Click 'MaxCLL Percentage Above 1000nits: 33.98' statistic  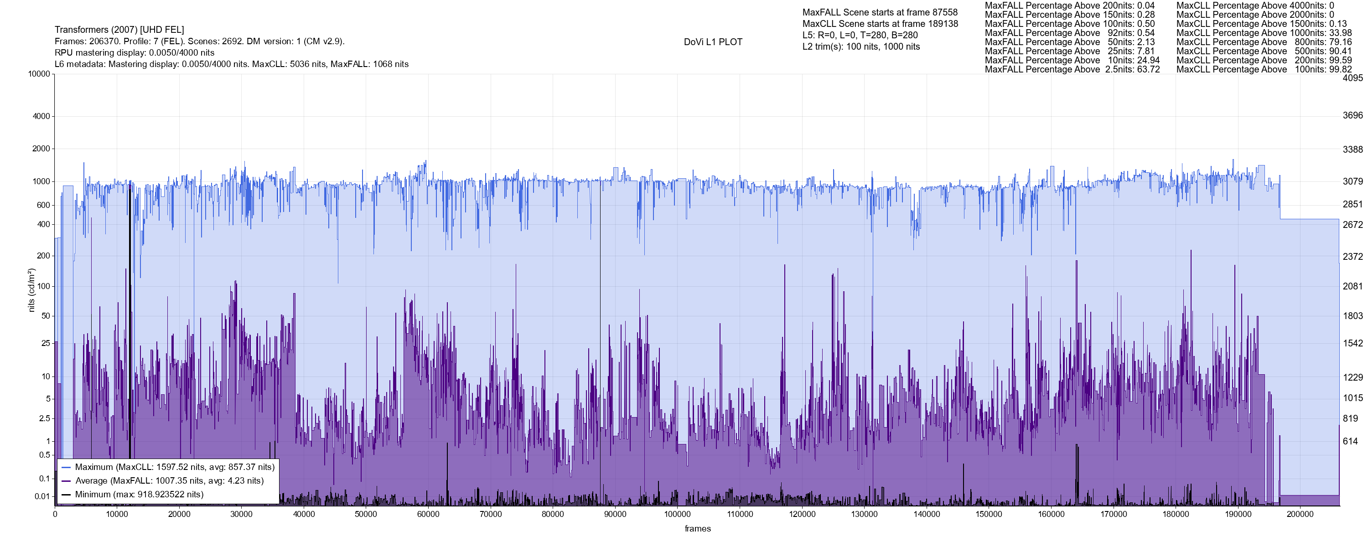click(1264, 33)
